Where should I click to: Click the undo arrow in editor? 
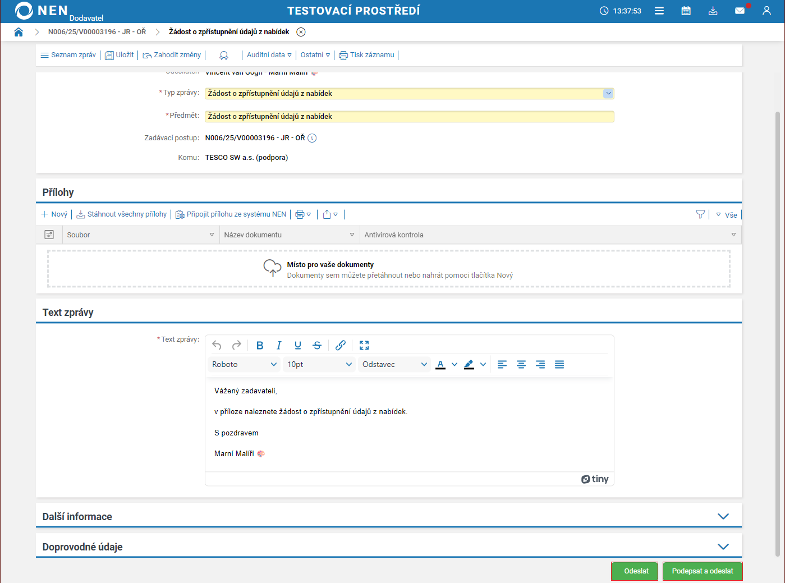point(217,345)
